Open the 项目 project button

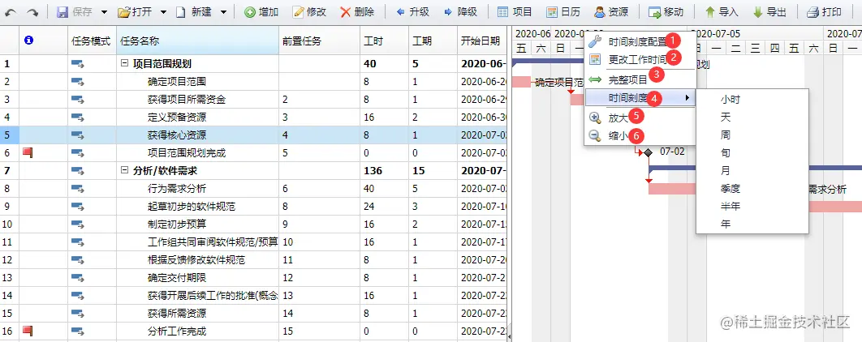[x=515, y=11]
